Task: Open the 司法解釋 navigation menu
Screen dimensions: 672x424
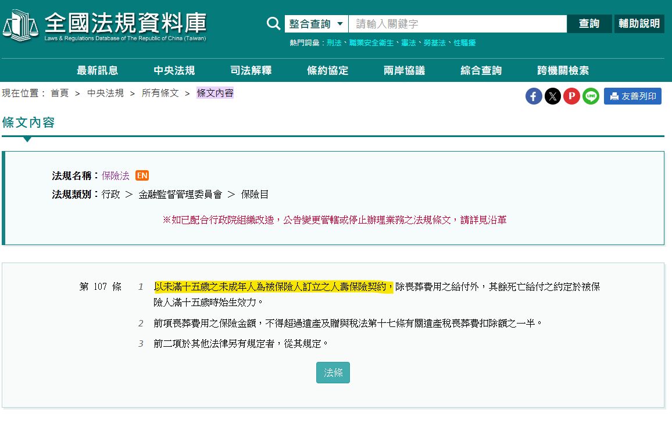Action: coord(251,70)
